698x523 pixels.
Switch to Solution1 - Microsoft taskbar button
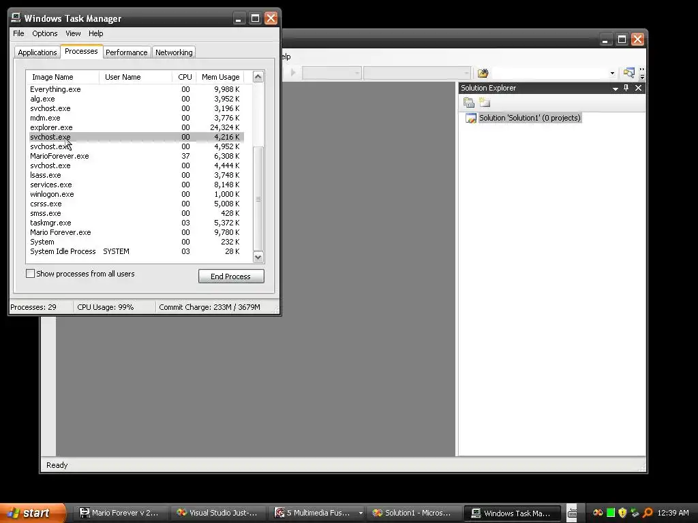414,513
